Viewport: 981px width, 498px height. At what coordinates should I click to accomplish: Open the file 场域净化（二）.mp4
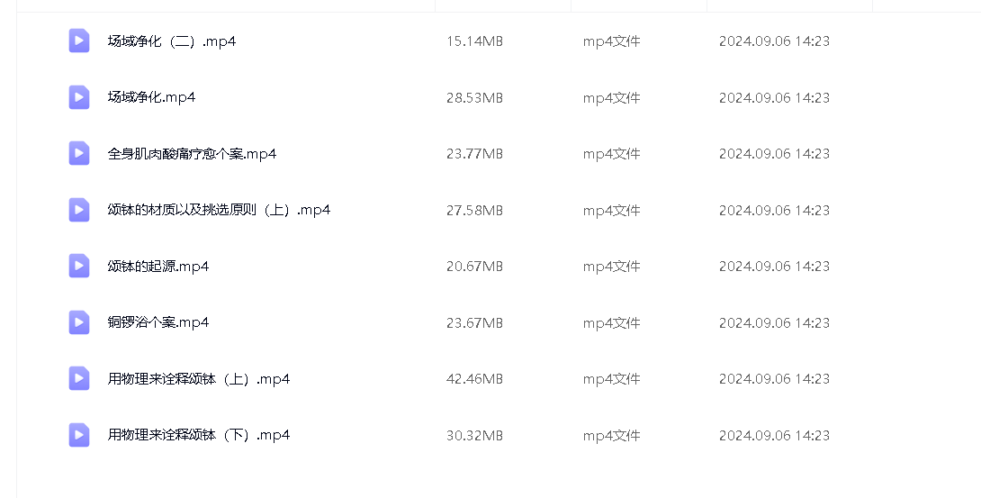tap(172, 41)
